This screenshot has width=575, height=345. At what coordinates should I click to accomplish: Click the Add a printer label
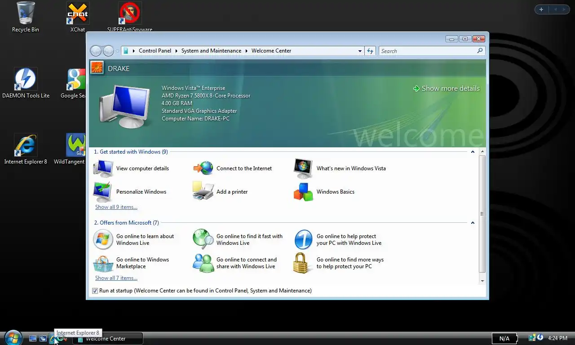coord(232,192)
